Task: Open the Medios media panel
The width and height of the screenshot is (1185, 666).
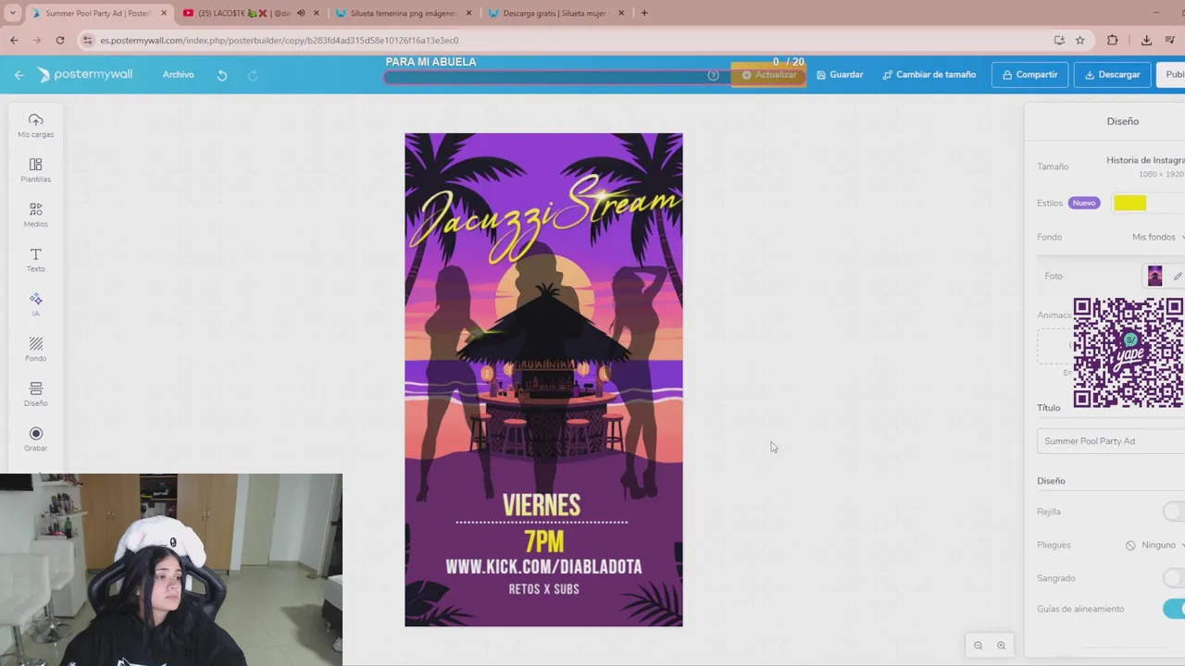Action: 35,216
